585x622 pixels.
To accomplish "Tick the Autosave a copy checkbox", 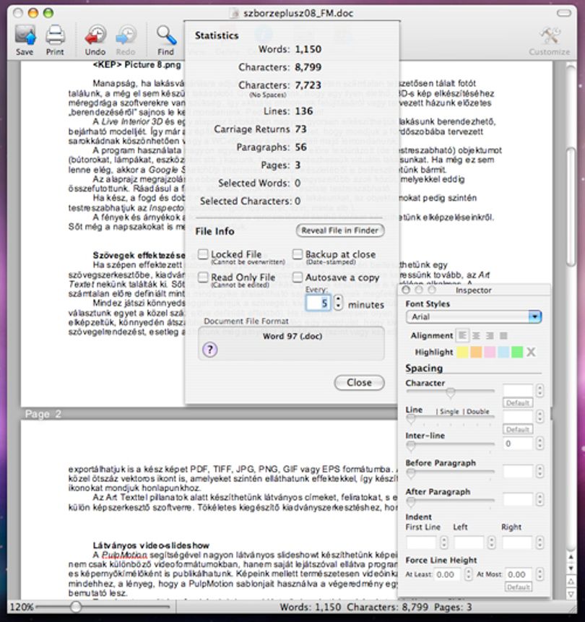I will pyautogui.click(x=298, y=277).
